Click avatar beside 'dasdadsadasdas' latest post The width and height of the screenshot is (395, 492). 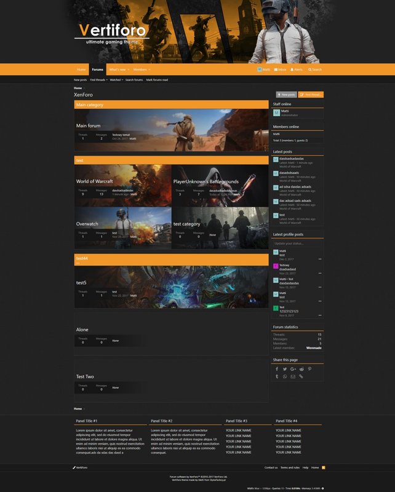[276, 159]
